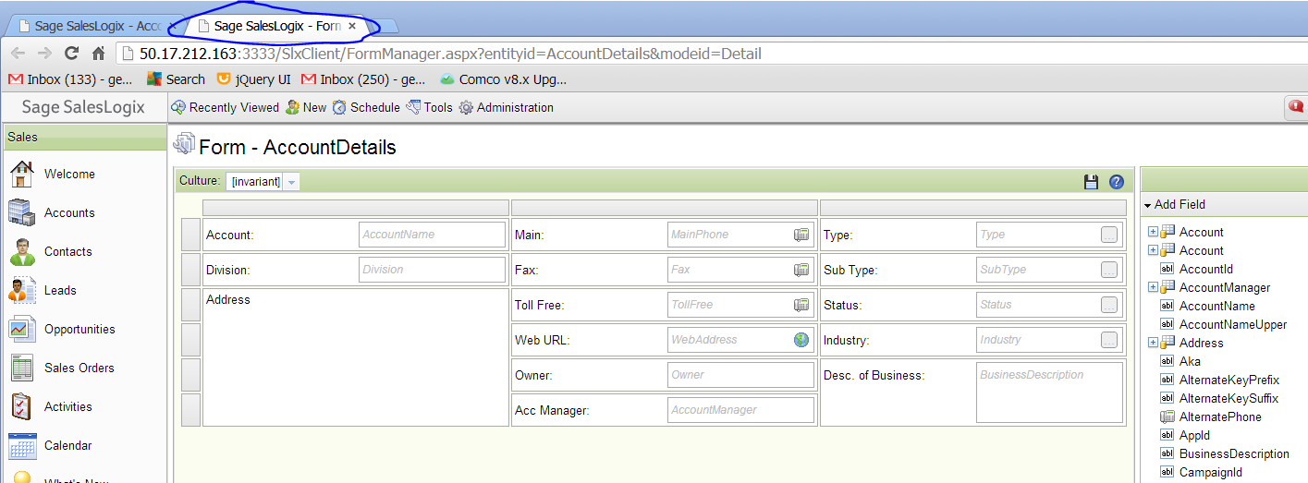Screen dimensions: 1308x483
Task: Open the Inbox (250) bookmark
Action: click(x=363, y=79)
